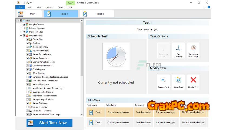
Task: Check the Stored Frecency checkbox
Action: pos(27,107)
